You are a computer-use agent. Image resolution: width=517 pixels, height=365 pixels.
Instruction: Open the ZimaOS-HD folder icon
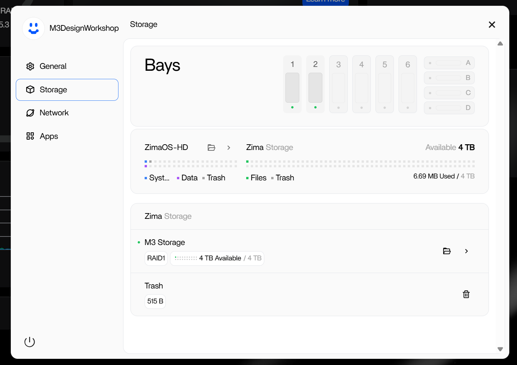pos(211,148)
